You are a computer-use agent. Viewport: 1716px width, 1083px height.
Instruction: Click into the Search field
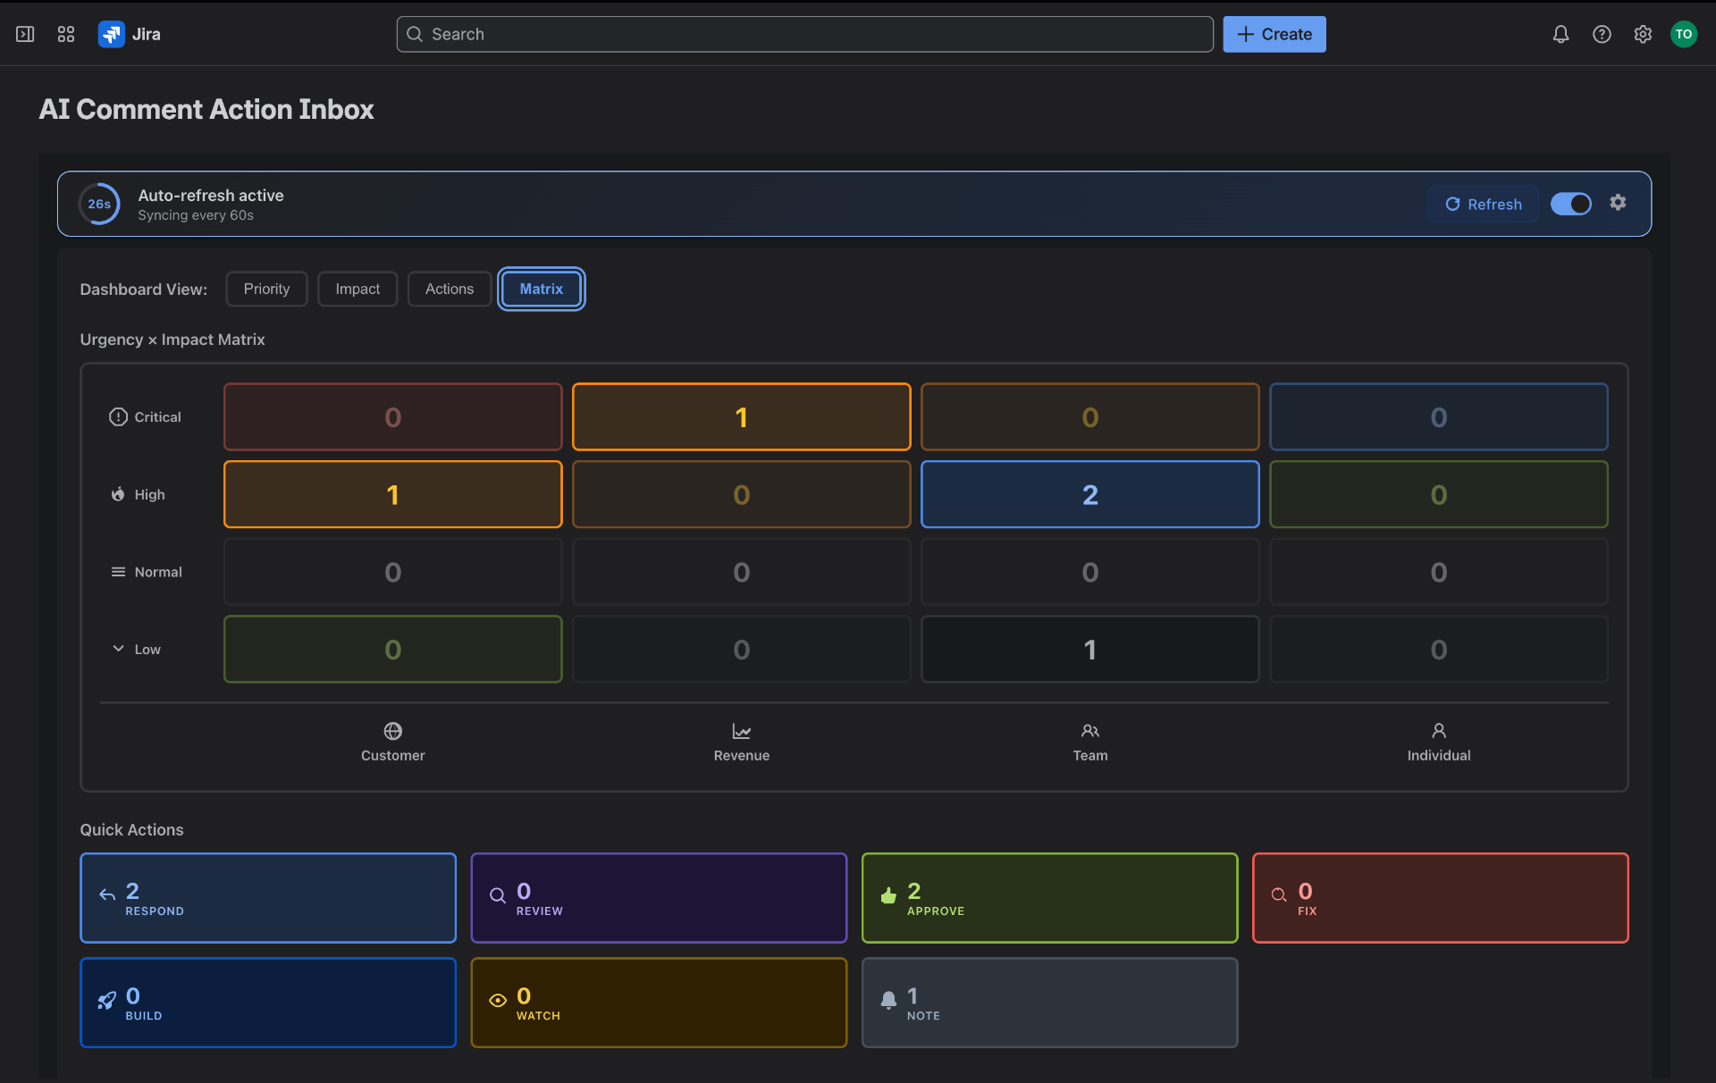click(803, 34)
